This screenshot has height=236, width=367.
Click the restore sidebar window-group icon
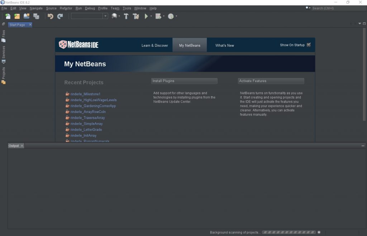[4, 24]
